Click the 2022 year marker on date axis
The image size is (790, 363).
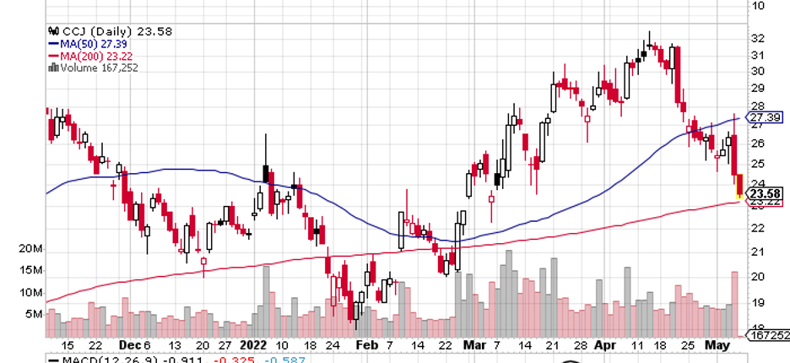[253, 345]
